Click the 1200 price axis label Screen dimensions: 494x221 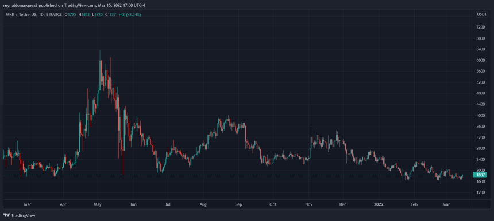(480, 192)
